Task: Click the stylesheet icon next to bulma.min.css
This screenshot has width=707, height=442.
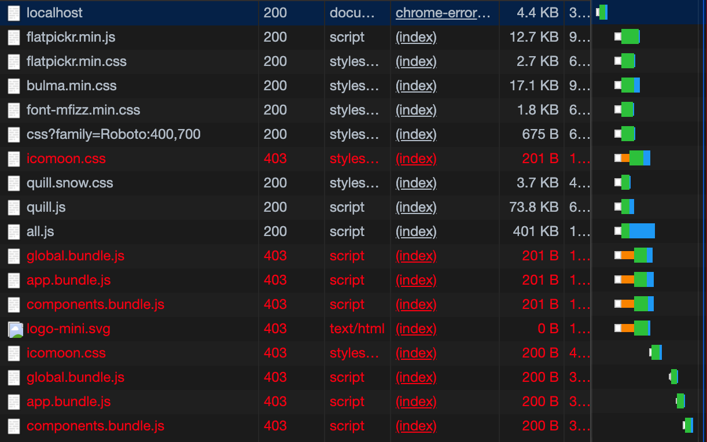Action: (x=13, y=85)
